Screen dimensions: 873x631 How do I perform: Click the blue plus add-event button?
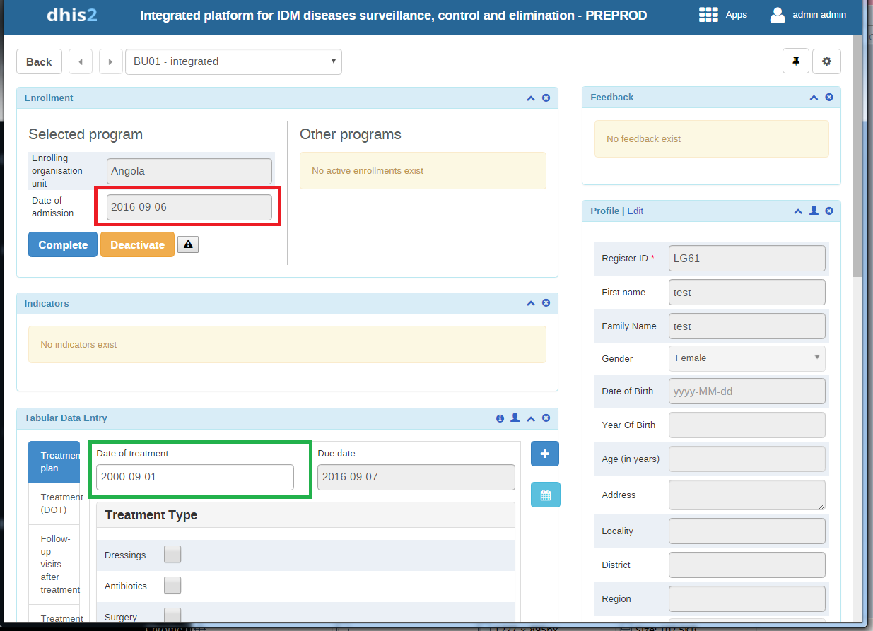click(x=545, y=454)
